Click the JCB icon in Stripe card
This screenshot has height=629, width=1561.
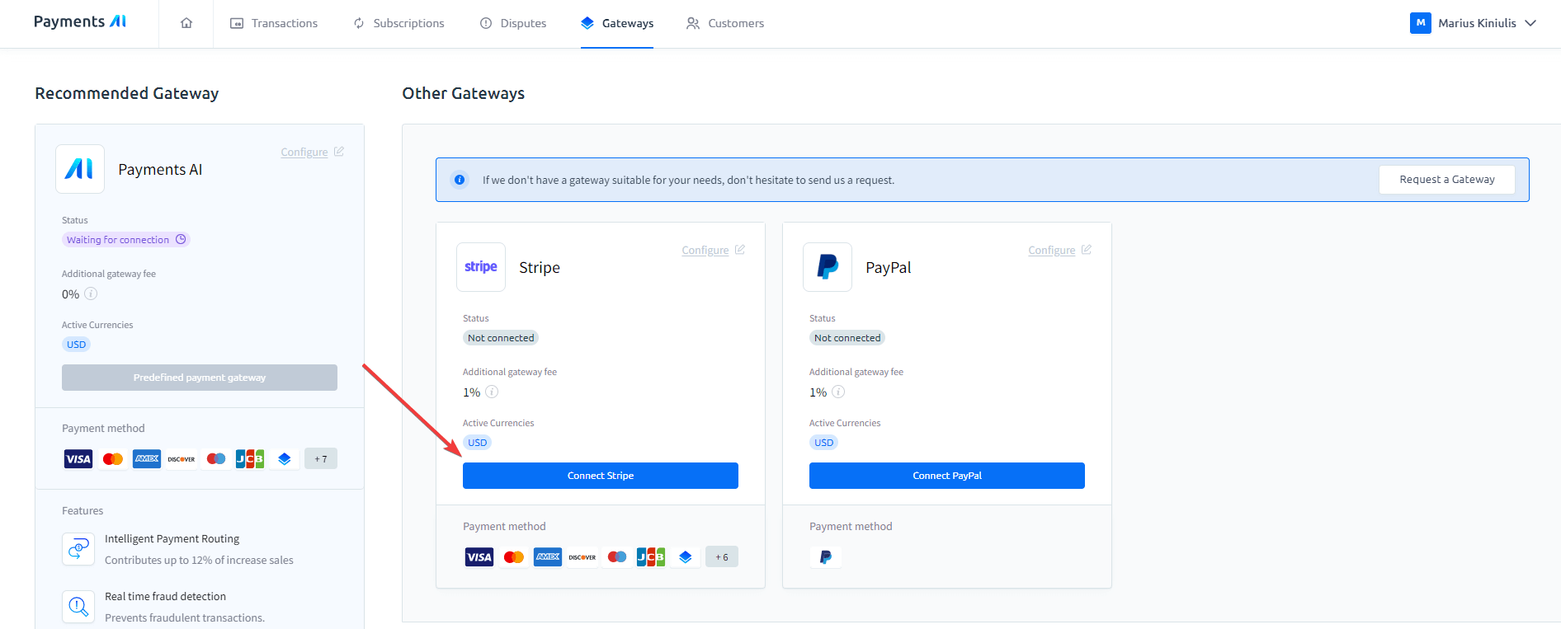(x=651, y=557)
